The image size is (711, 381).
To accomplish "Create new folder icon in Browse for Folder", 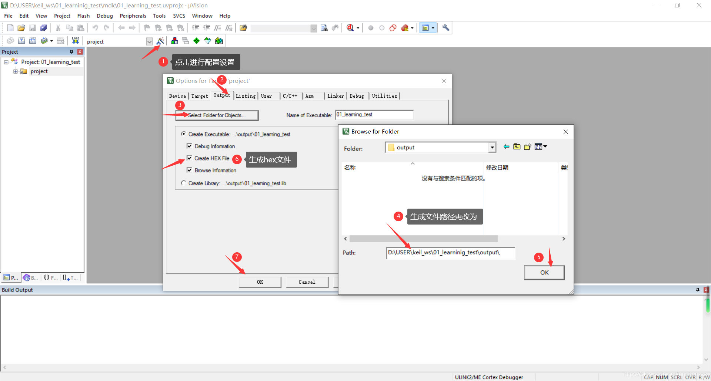I will click(x=528, y=147).
